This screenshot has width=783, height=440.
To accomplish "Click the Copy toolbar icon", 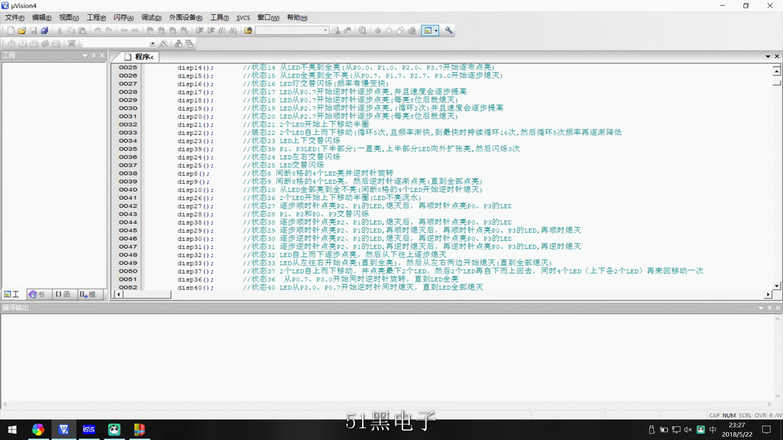I will pos(70,31).
